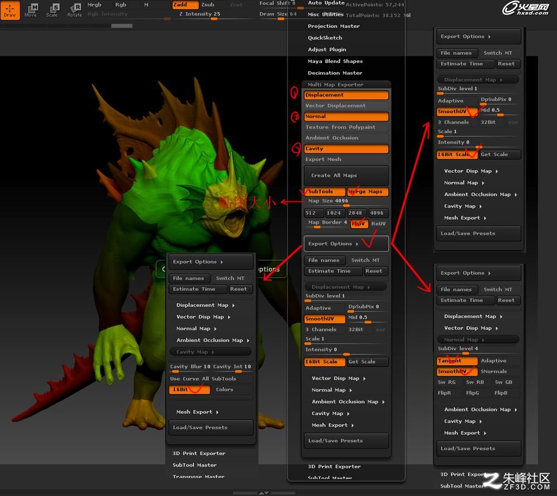Image resolution: width=557 pixels, height=496 pixels.
Task: Toggle the SNormals option
Action: pos(499,371)
